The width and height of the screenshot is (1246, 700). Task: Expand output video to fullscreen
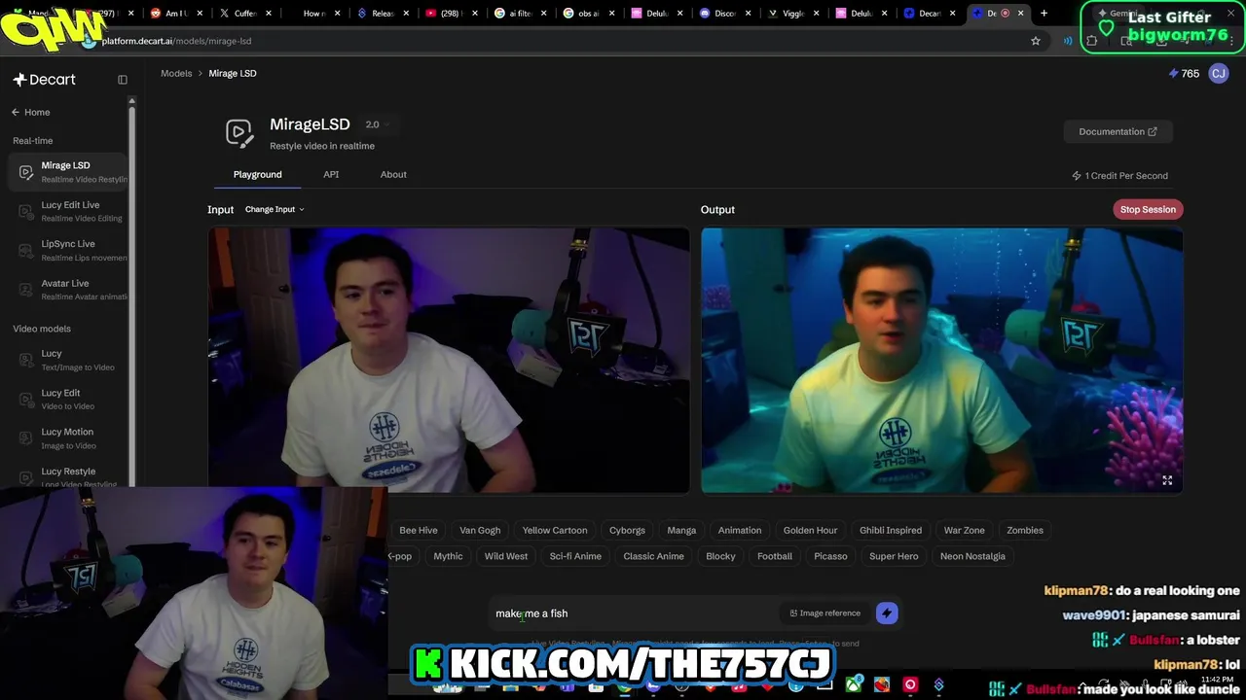[x=1167, y=480]
